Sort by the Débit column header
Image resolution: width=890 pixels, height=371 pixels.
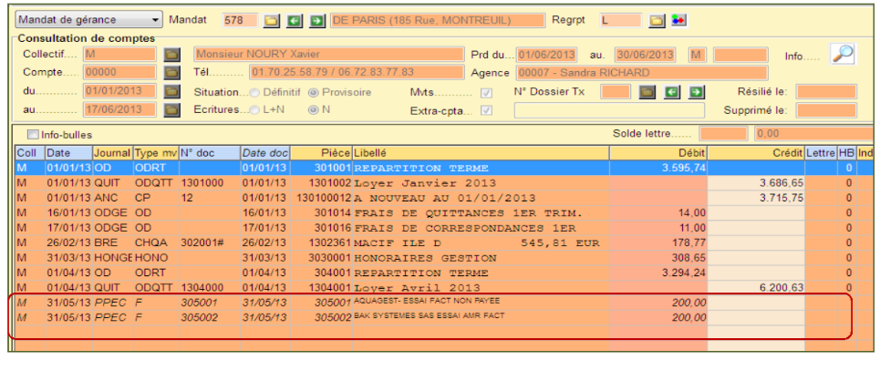pyautogui.click(x=658, y=153)
